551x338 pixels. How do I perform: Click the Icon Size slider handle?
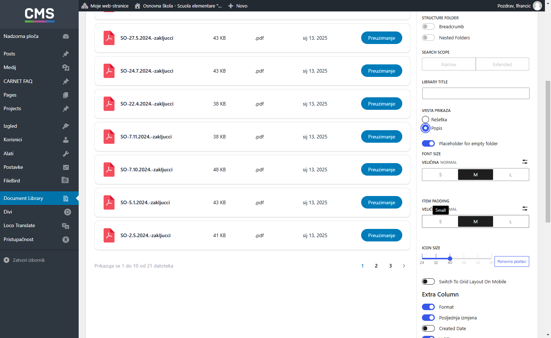[450, 258]
